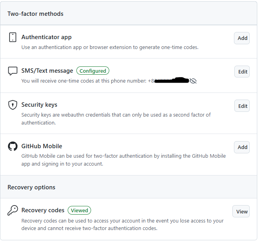Image resolution: width=266 pixels, height=249 pixels.
Task: Click the green Configured badge
Action: point(93,71)
